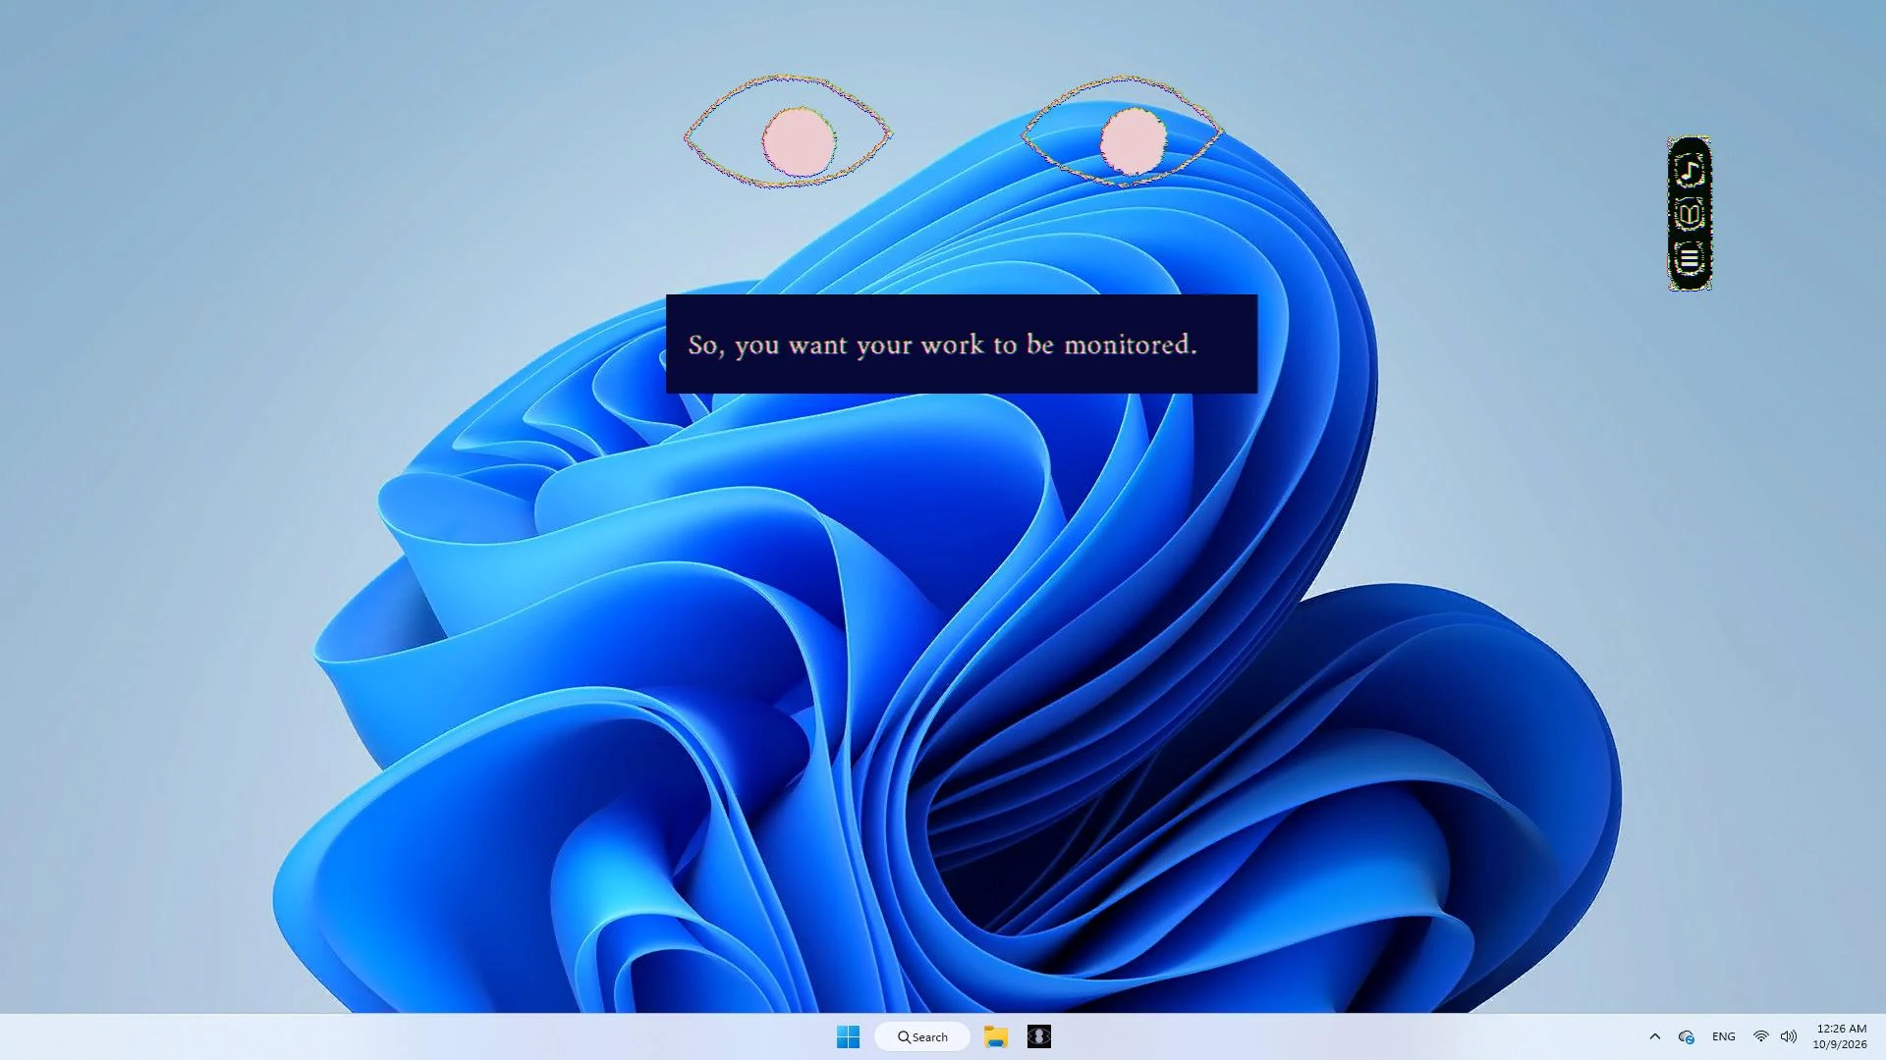The height and width of the screenshot is (1060, 1886).
Task: Click the left watching eye
Action: (788, 132)
